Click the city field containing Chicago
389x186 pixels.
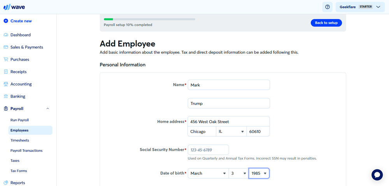tap(202, 132)
